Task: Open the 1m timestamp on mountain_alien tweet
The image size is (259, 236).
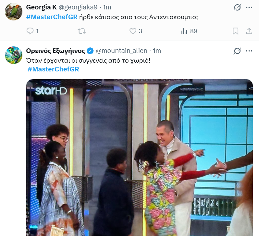Action: pos(157,51)
